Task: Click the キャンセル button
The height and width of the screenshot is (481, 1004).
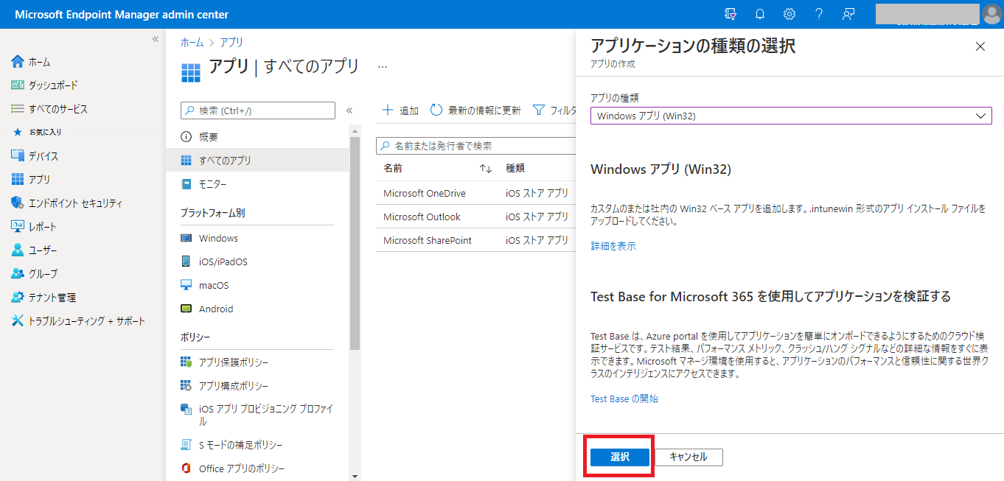Action: (x=688, y=457)
